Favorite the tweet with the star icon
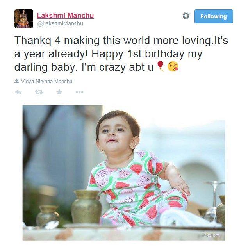Image resolution: width=248 pixels, height=246 pixels. [59, 92]
